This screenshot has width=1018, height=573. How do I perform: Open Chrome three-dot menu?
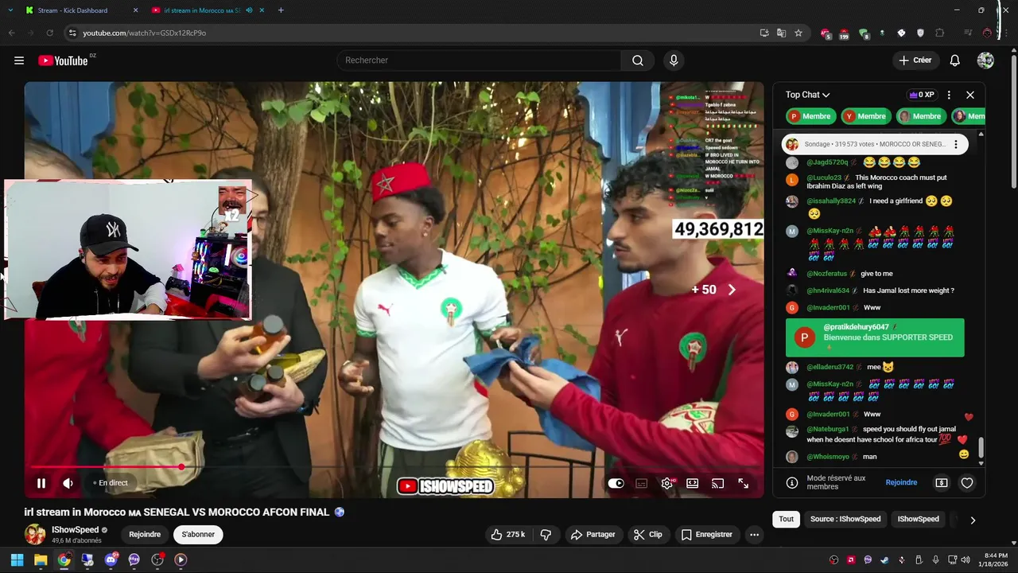coord(1007,33)
